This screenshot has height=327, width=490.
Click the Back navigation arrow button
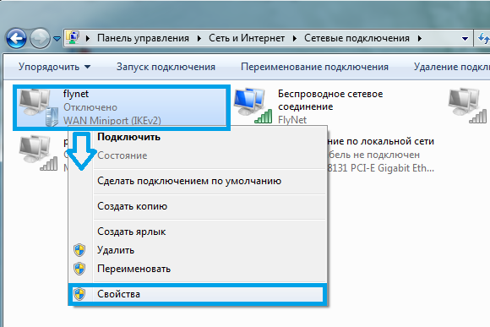tap(16, 39)
